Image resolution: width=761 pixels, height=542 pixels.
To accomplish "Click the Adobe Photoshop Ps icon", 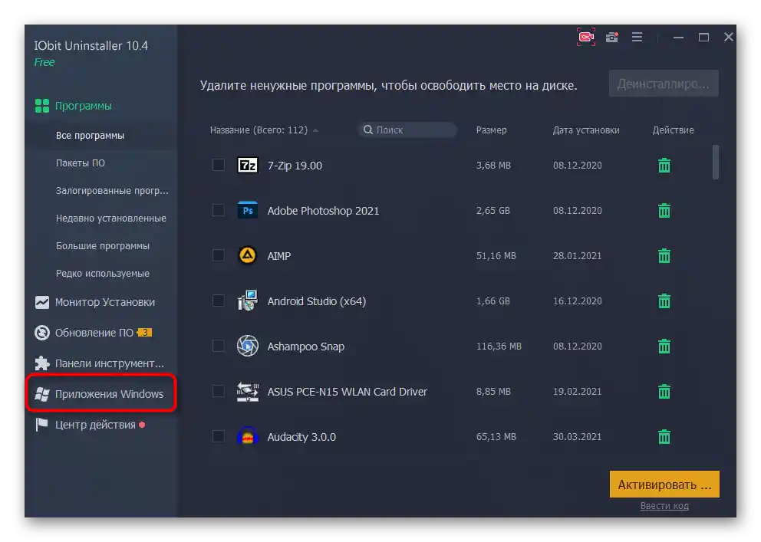I will (248, 210).
